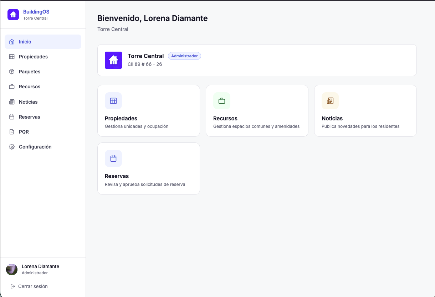The width and height of the screenshot is (435, 297).
Task: Open the Reservas card title
Action: [x=117, y=176]
